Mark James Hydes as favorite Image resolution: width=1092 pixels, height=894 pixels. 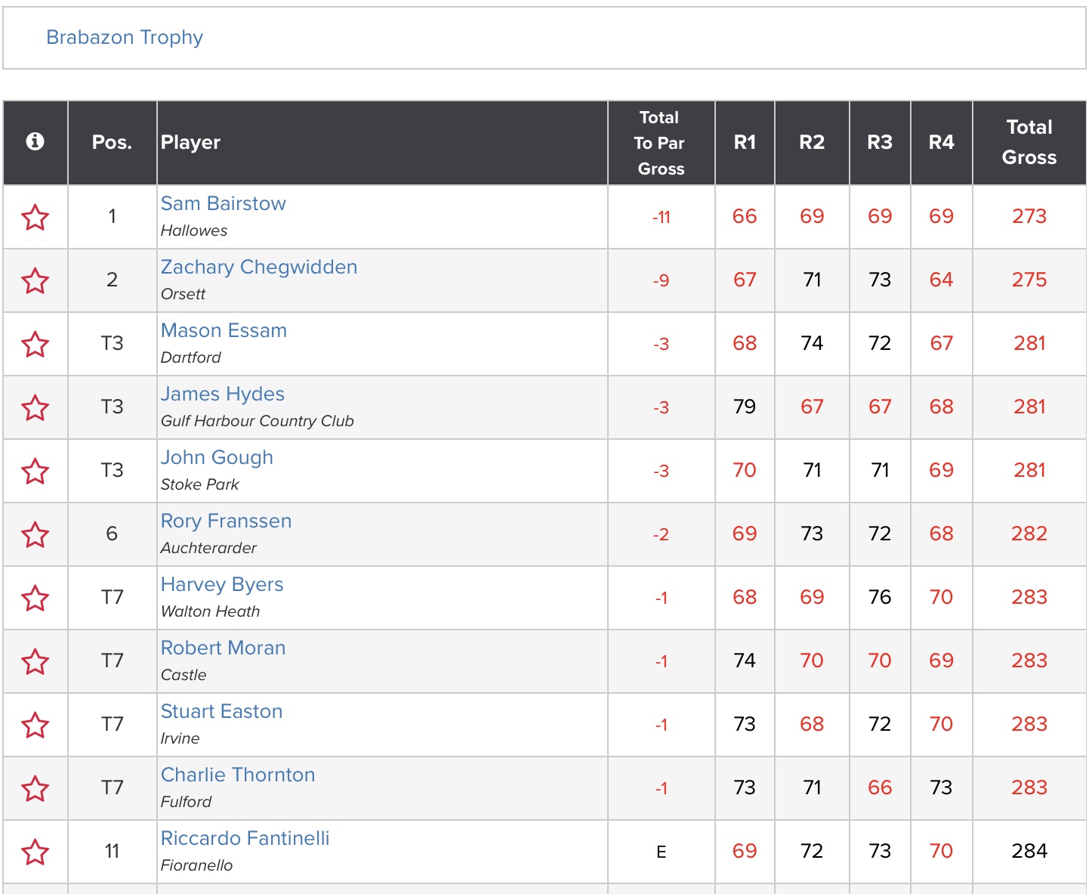(x=35, y=408)
